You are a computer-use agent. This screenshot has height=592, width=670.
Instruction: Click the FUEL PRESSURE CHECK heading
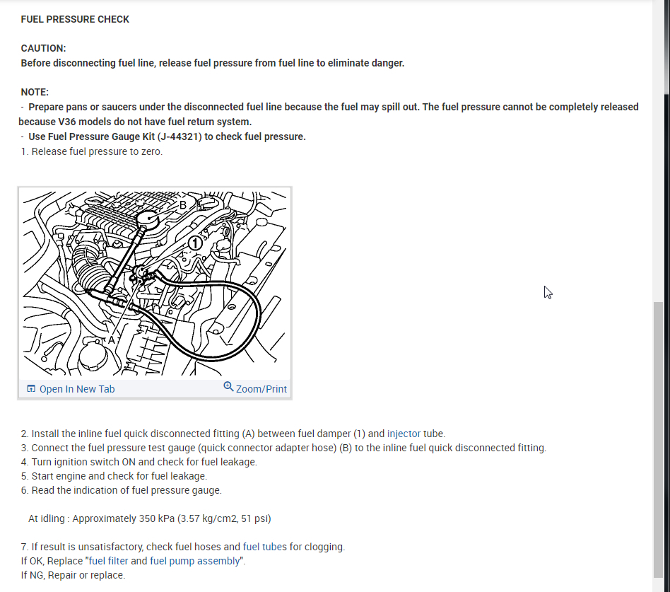75,19
